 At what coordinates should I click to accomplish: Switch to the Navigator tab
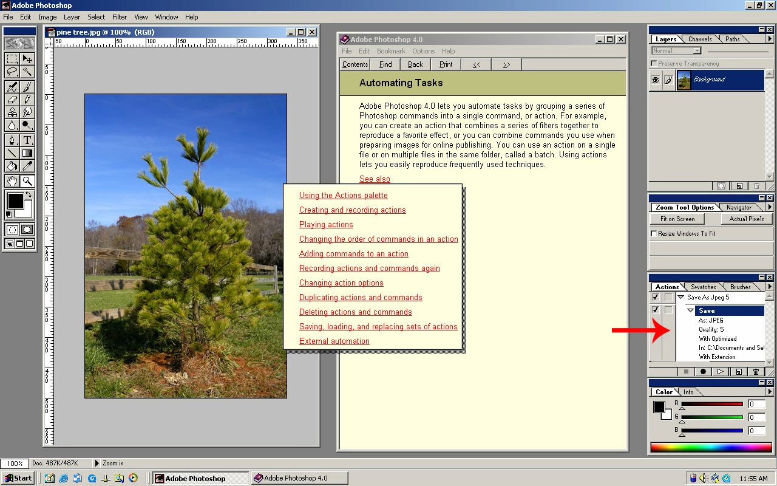[739, 207]
